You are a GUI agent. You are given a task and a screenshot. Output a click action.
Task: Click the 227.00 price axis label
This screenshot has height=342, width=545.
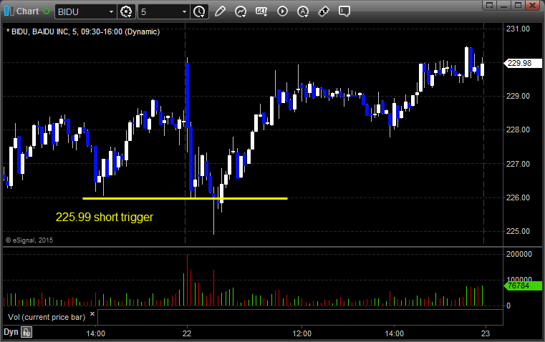(519, 164)
